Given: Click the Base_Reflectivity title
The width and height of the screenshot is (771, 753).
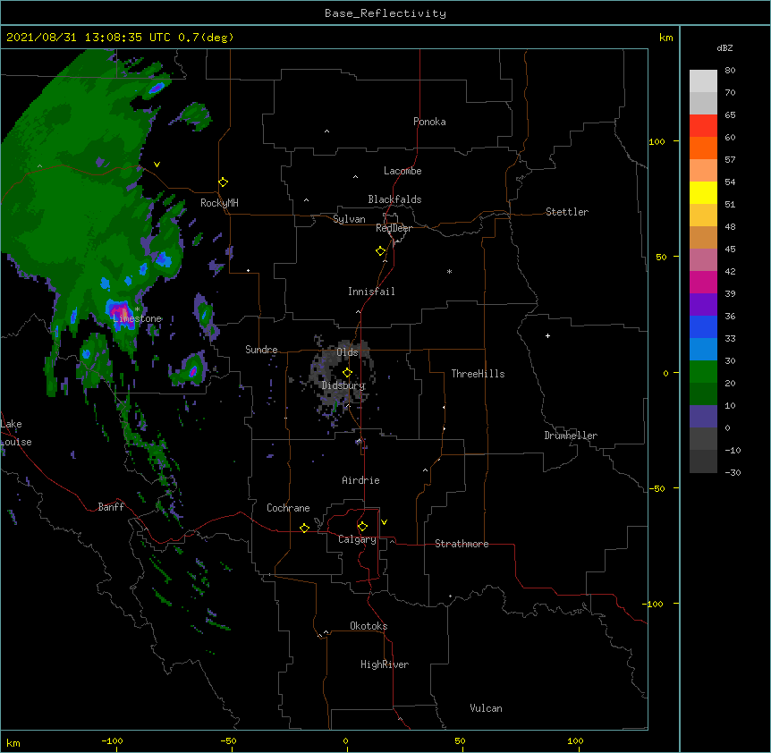Looking at the screenshot, I should point(385,13).
